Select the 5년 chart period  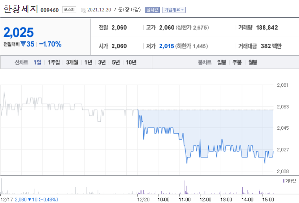click(116, 62)
